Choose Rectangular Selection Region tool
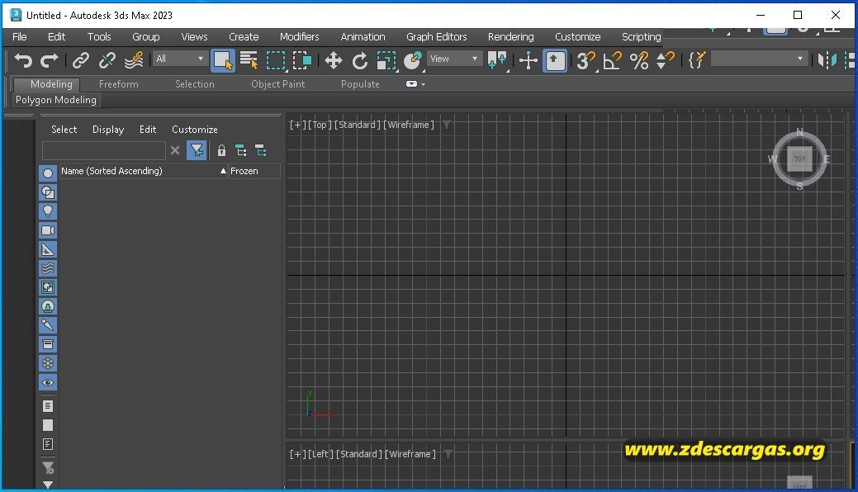This screenshot has width=858, height=492. pyautogui.click(x=276, y=60)
